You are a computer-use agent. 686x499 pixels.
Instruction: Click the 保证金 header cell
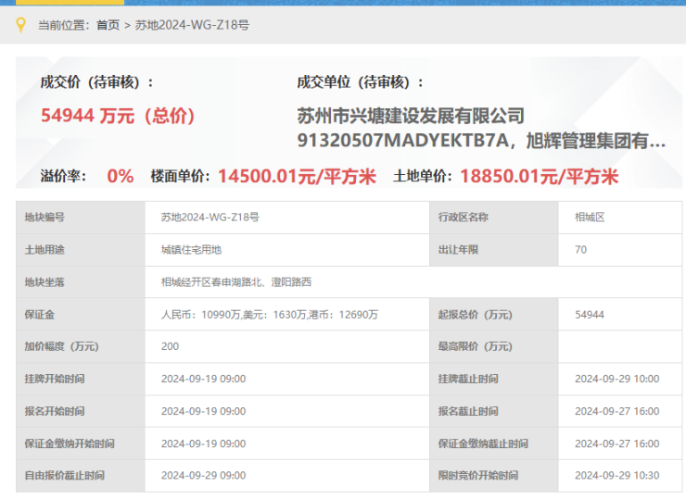tap(81, 315)
